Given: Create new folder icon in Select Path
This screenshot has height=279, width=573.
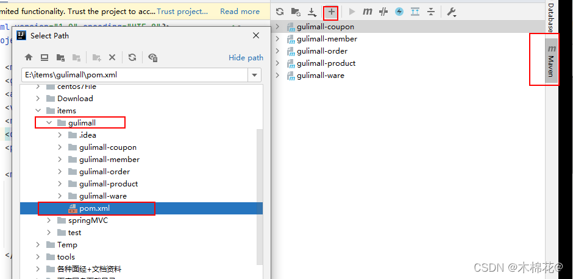Looking at the screenshot, I should [96, 57].
